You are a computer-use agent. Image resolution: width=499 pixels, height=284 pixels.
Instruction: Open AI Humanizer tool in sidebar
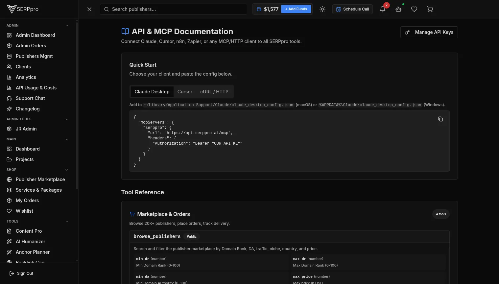(x=38, y=242)
